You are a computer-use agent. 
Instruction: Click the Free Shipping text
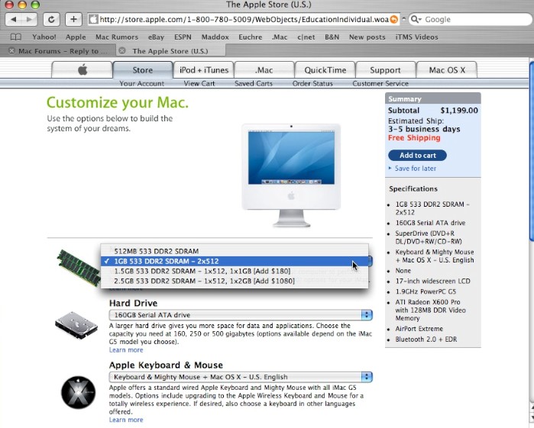pos(414,138)
